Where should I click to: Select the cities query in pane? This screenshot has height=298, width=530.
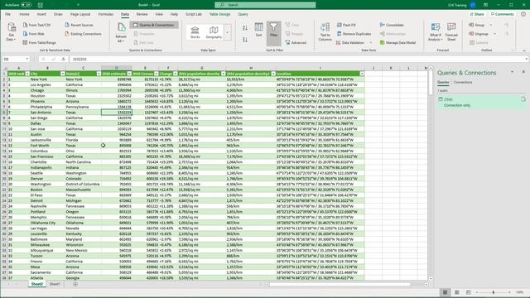[481, 102]
